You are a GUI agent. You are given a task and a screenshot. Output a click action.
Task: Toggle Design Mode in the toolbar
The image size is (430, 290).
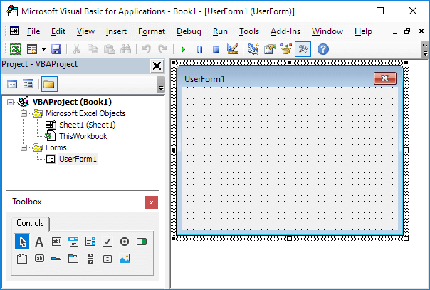coord(232,49)
